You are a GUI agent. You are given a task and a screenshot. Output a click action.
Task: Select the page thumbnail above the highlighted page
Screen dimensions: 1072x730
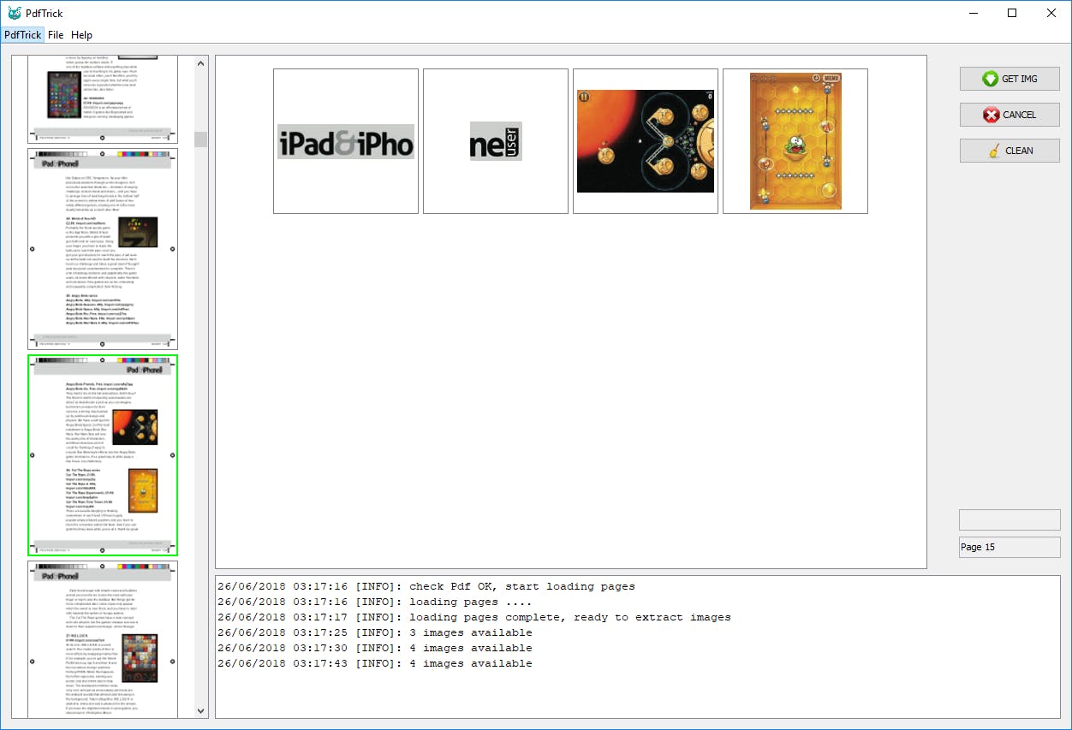click(103, 249)
